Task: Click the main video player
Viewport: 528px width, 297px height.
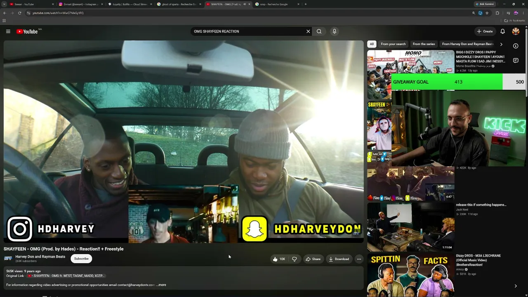Action: 184,141
